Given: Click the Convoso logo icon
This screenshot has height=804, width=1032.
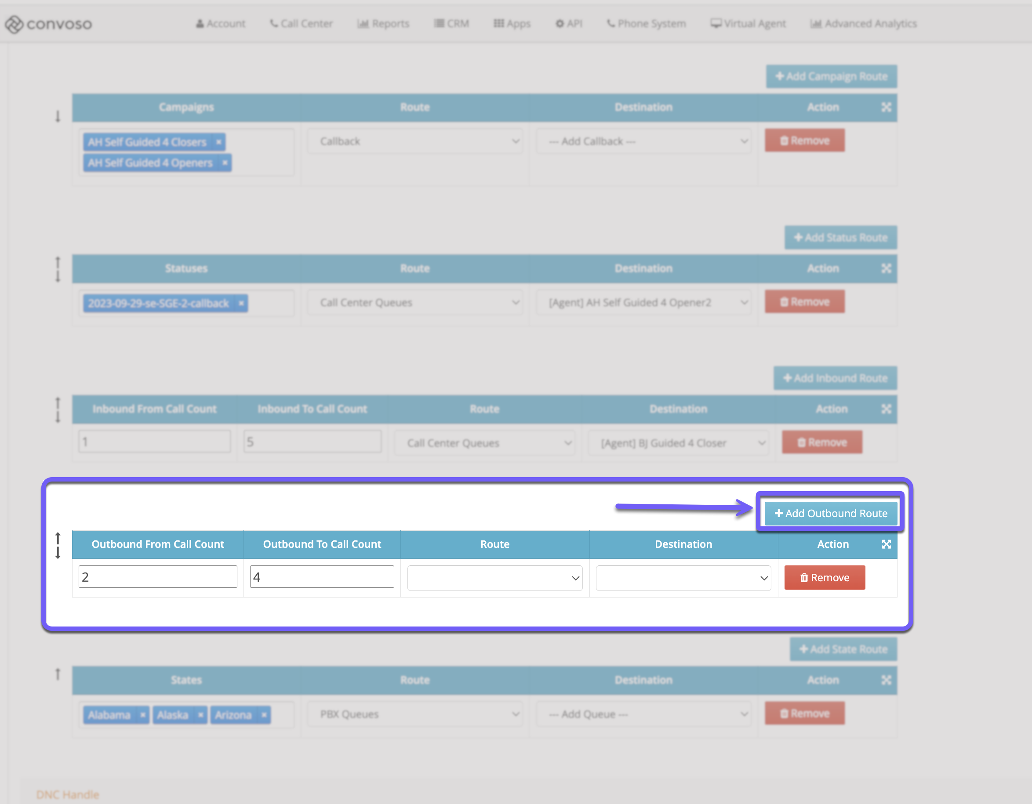Looking at the screenshot, I should [14, 24].
